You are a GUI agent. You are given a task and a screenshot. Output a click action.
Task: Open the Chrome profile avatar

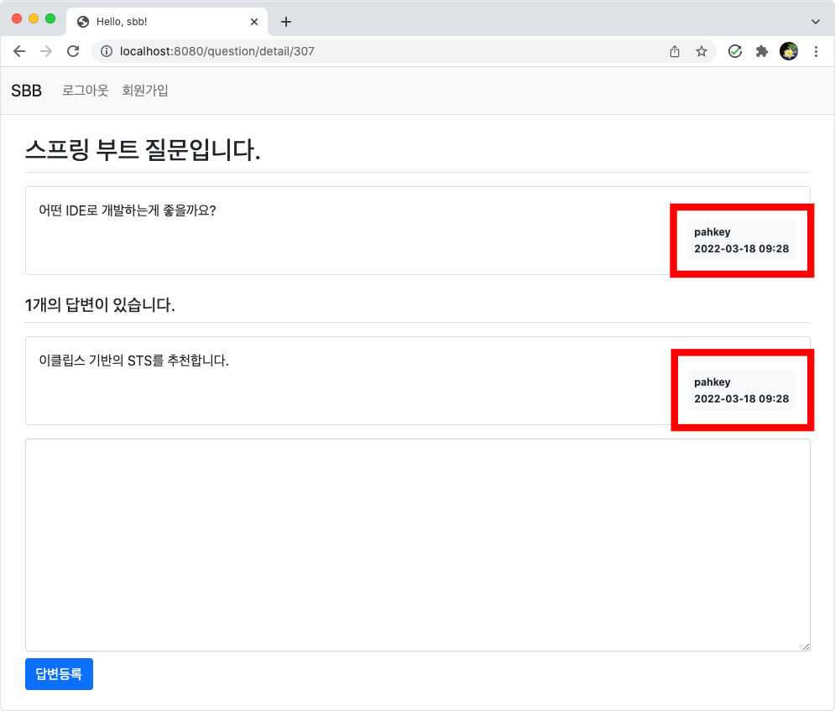(x=789, y=51)
